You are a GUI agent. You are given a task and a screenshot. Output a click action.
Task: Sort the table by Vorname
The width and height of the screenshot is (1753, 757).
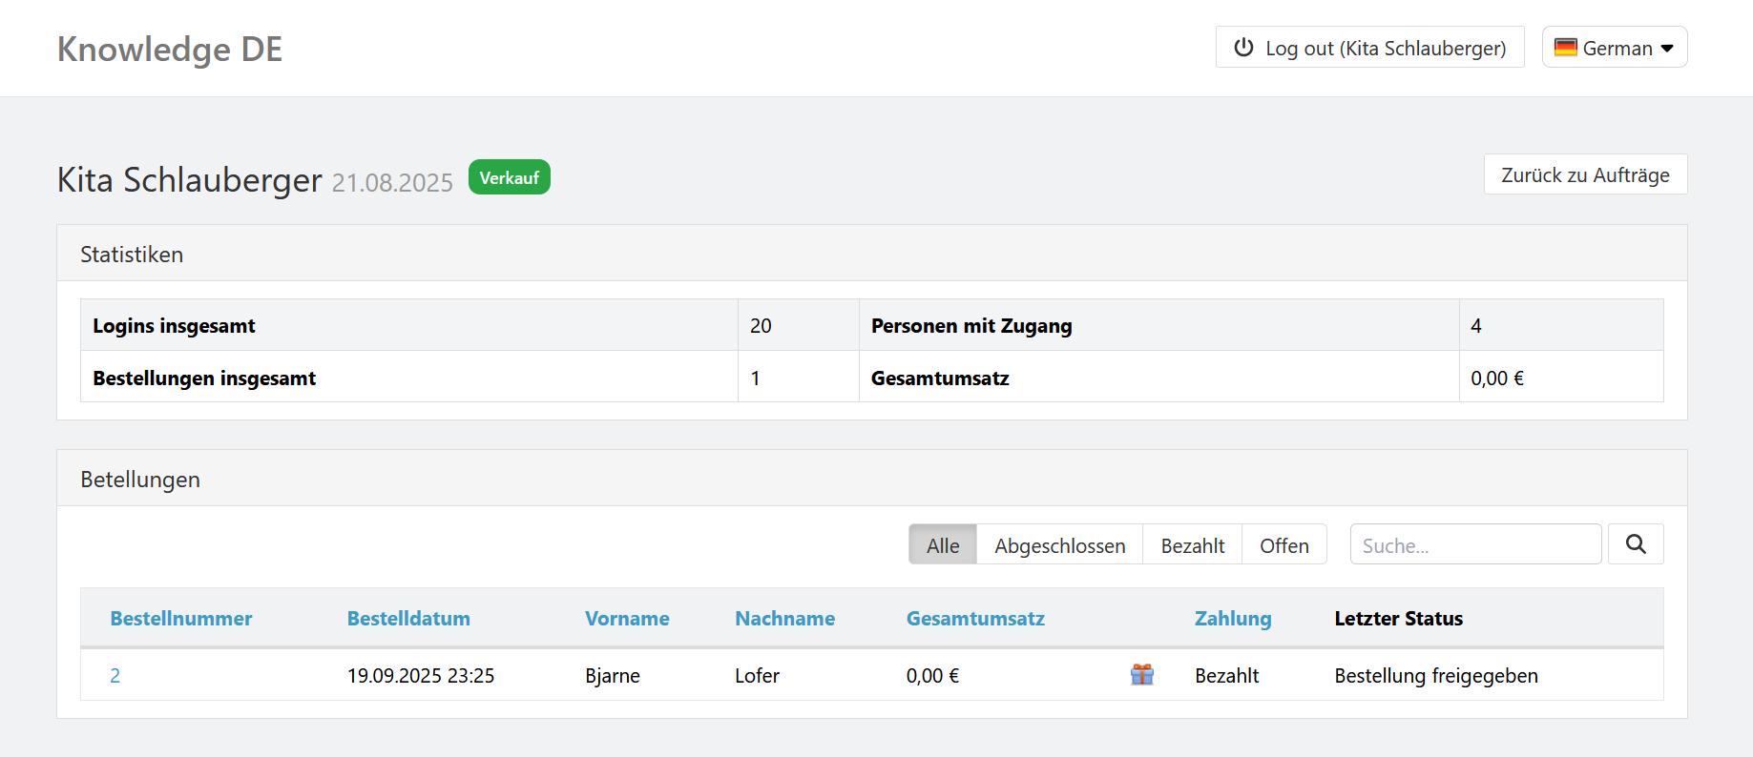pyautogui.click(x=627, y=619)
